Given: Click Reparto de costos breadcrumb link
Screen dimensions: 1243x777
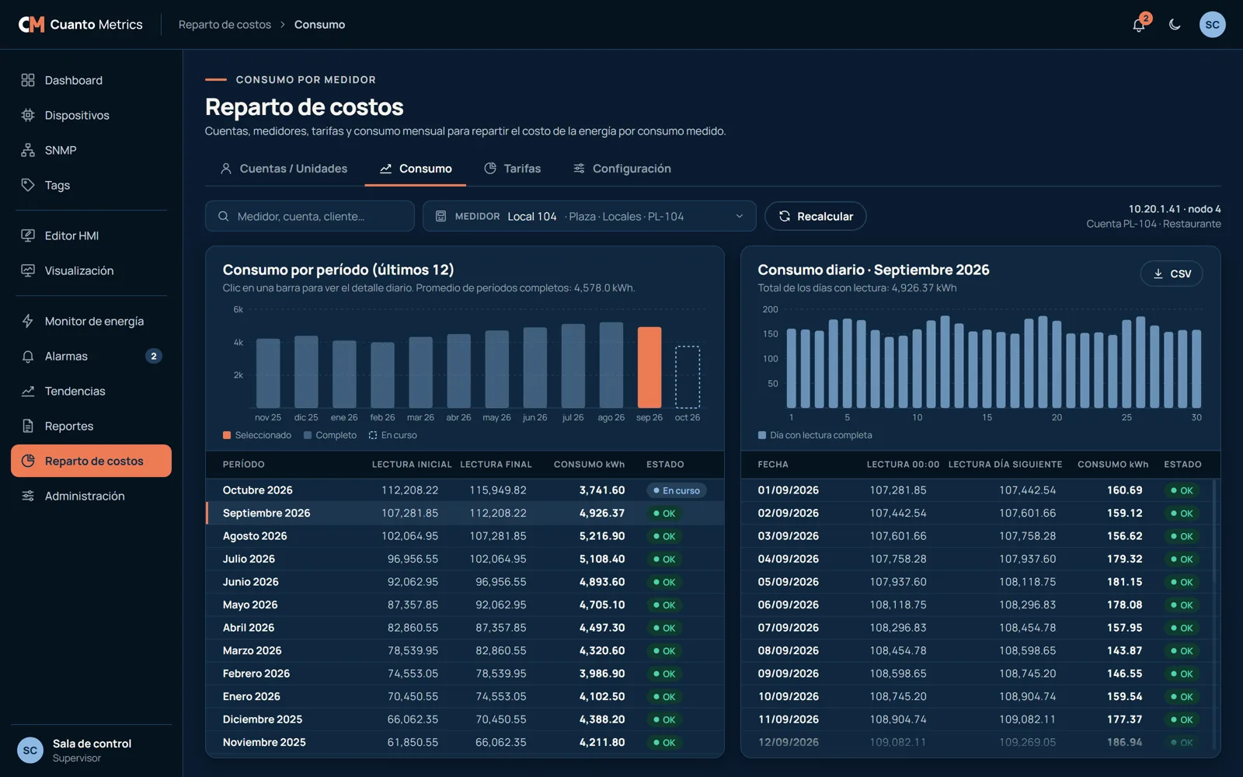Looking at the screenshot, I should (x=225, y=25).
